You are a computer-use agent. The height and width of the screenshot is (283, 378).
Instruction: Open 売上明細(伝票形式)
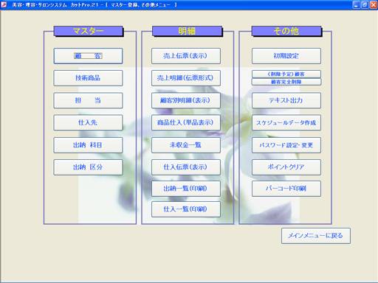[186, 78]
